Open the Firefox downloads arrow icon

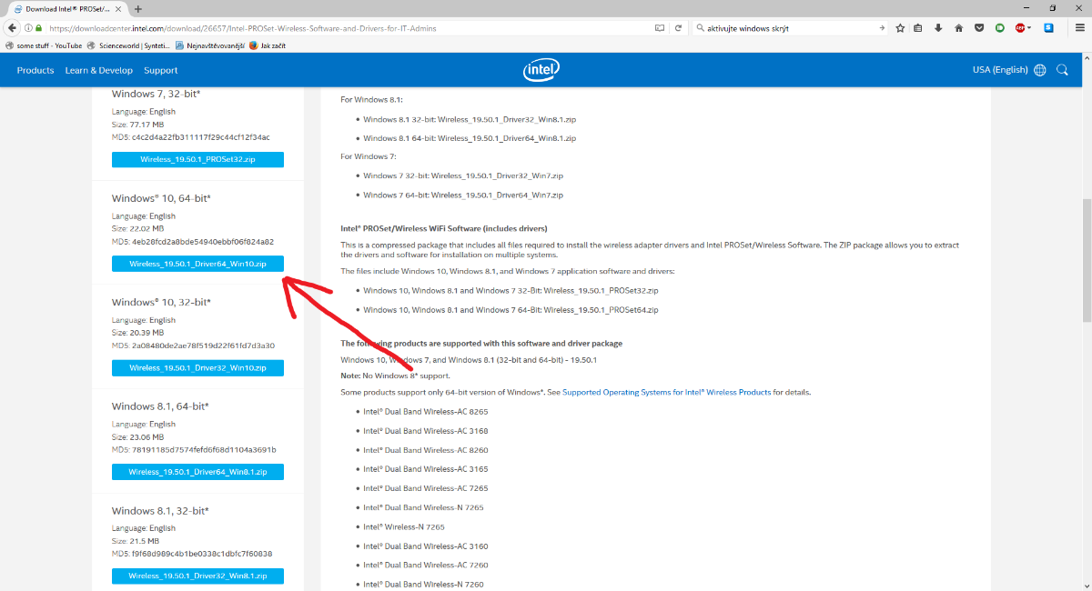938,28
